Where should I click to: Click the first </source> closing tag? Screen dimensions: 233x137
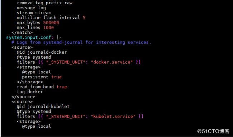click(x=23, y=97)
